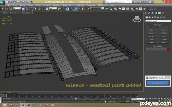Open the reference coordinate system dropdown set to View
The image size is (172, 107).
[53, 8]
